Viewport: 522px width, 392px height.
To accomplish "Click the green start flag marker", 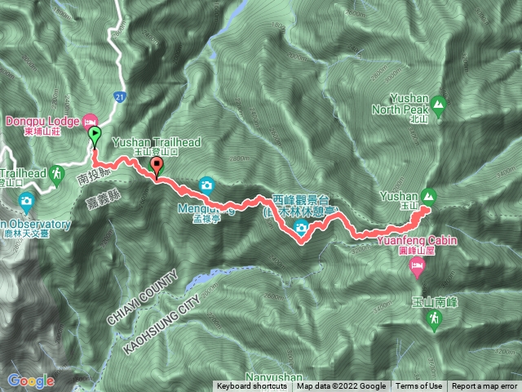I will click(x=95, y=135).
